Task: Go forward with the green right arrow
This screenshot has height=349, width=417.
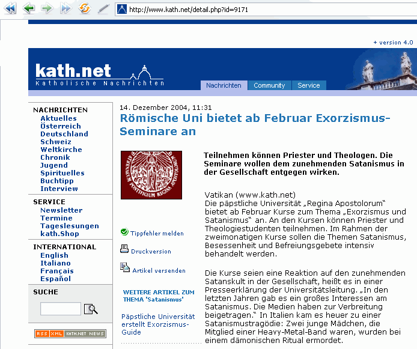Action: click(x=47, y=8)
